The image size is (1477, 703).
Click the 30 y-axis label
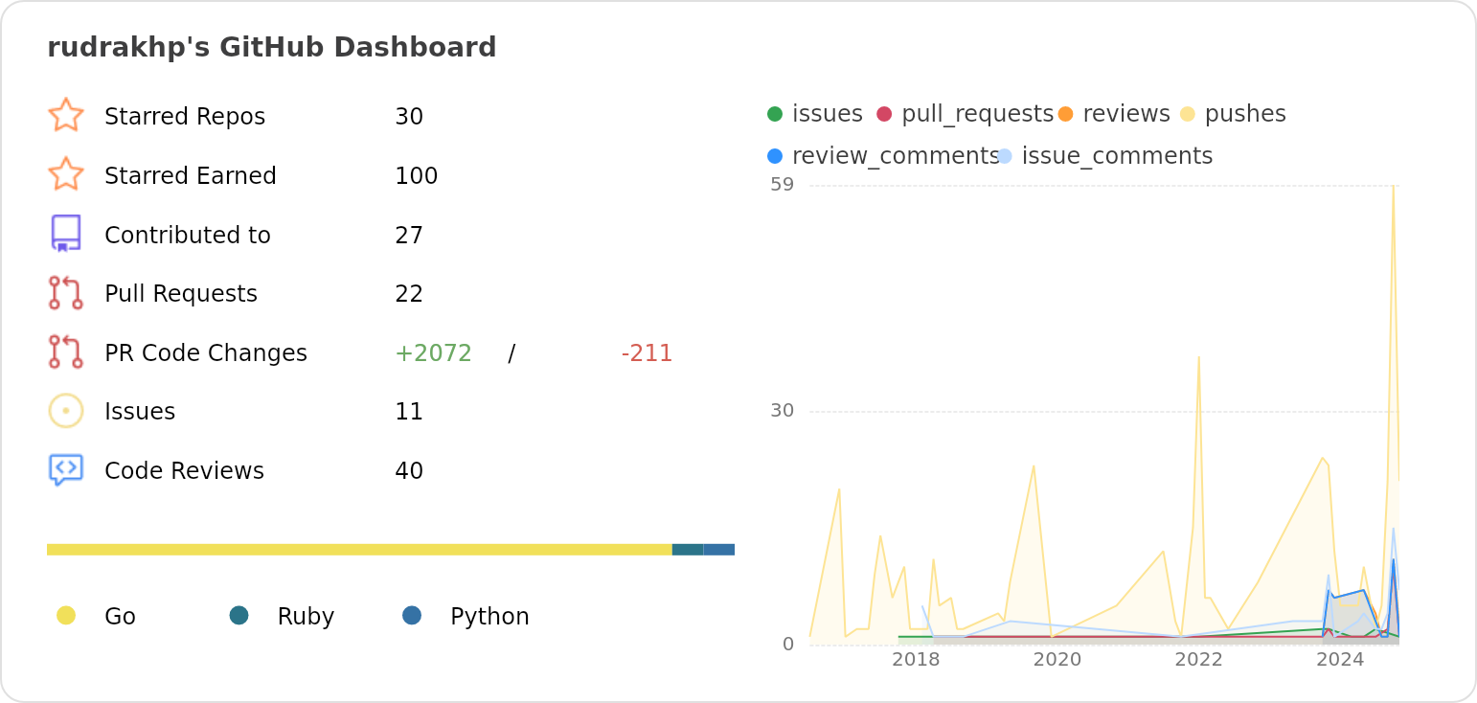783,411
